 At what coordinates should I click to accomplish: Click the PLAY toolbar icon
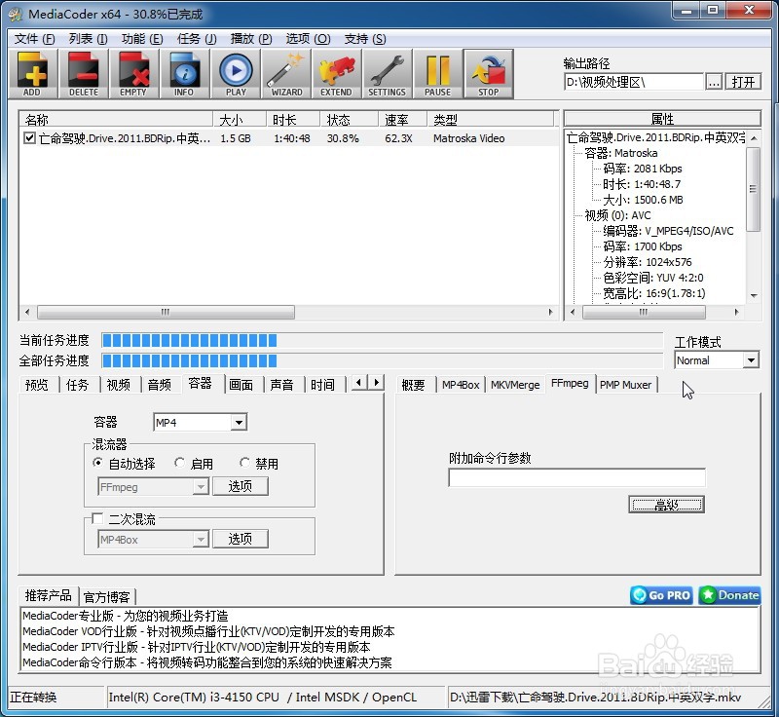pos(236,73)
